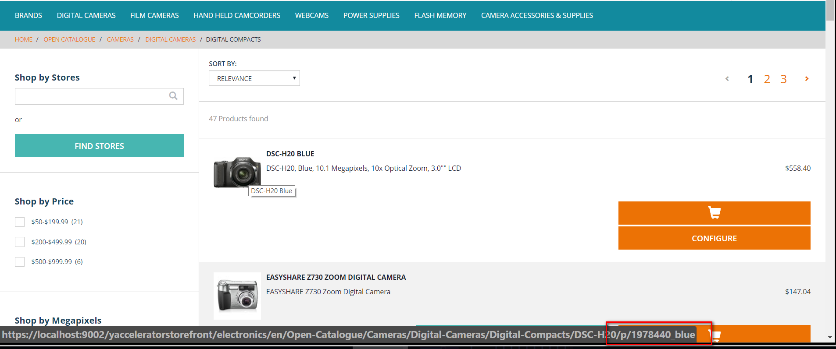The image size is (836, 349).
Task: Open the Webcams menu
Action: click(312, 15)
